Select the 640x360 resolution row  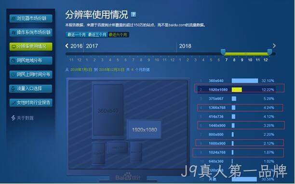(x=237, y=161)
